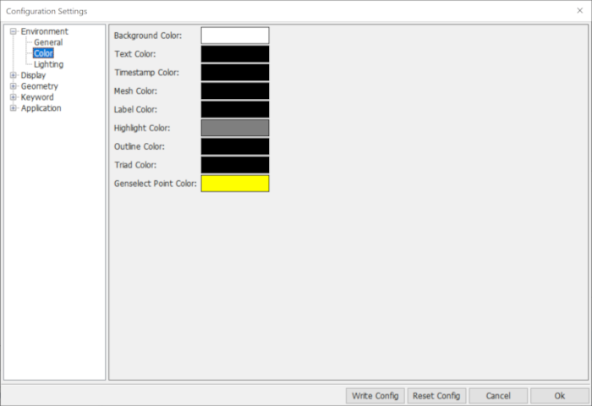Expand the Keyword tree node
This screenshot has width=592, height=406.
pyautogui.click(x=14, y=97)
